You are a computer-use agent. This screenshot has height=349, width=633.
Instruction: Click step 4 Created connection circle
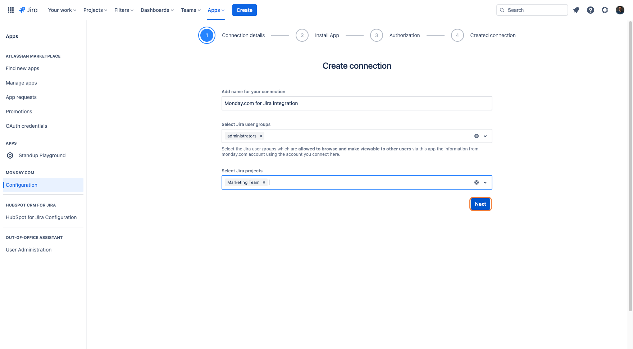[457, 35]
